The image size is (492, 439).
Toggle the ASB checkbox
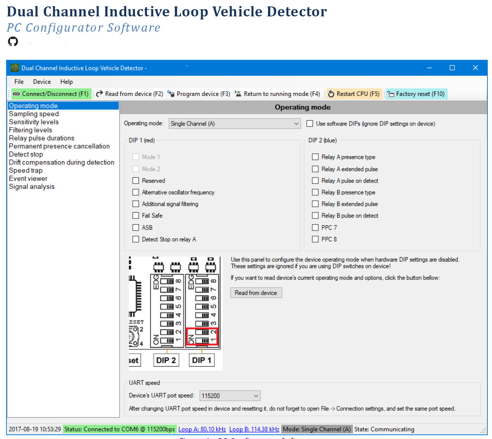(136, 228)
